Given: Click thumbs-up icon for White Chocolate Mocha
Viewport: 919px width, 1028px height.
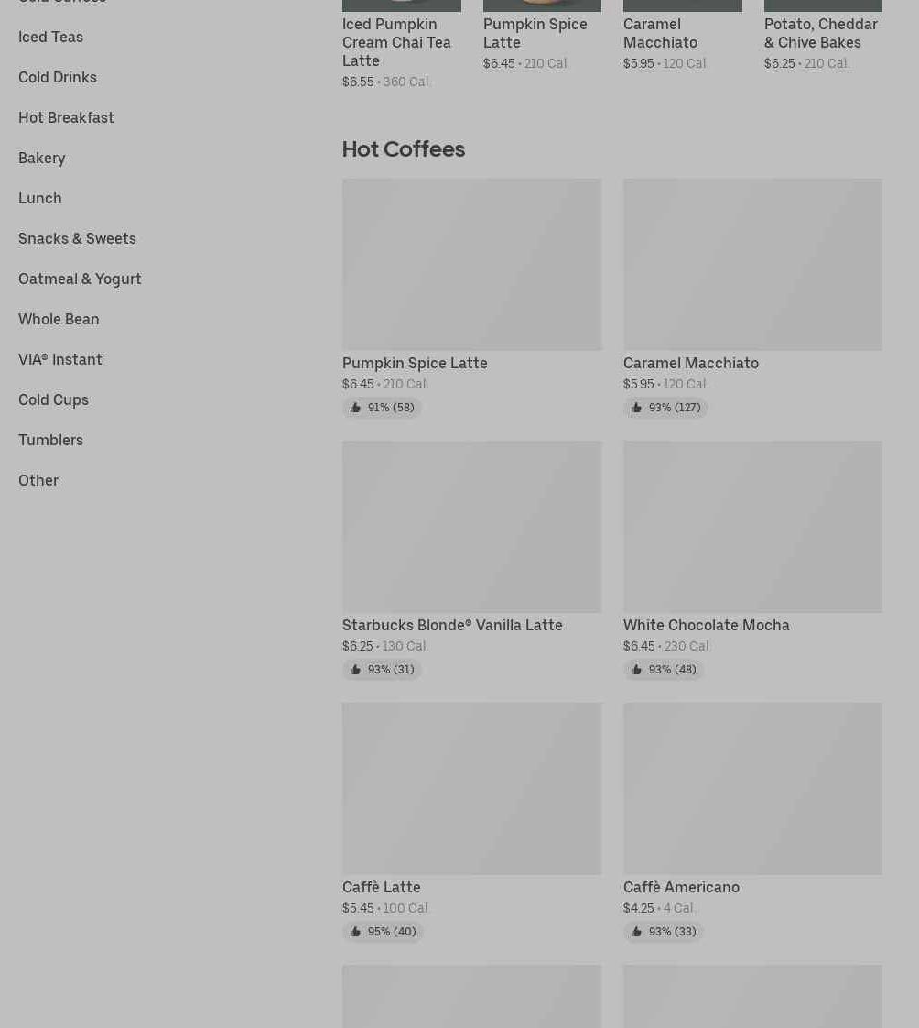Looking at the screenshot, I should (636, 670).
